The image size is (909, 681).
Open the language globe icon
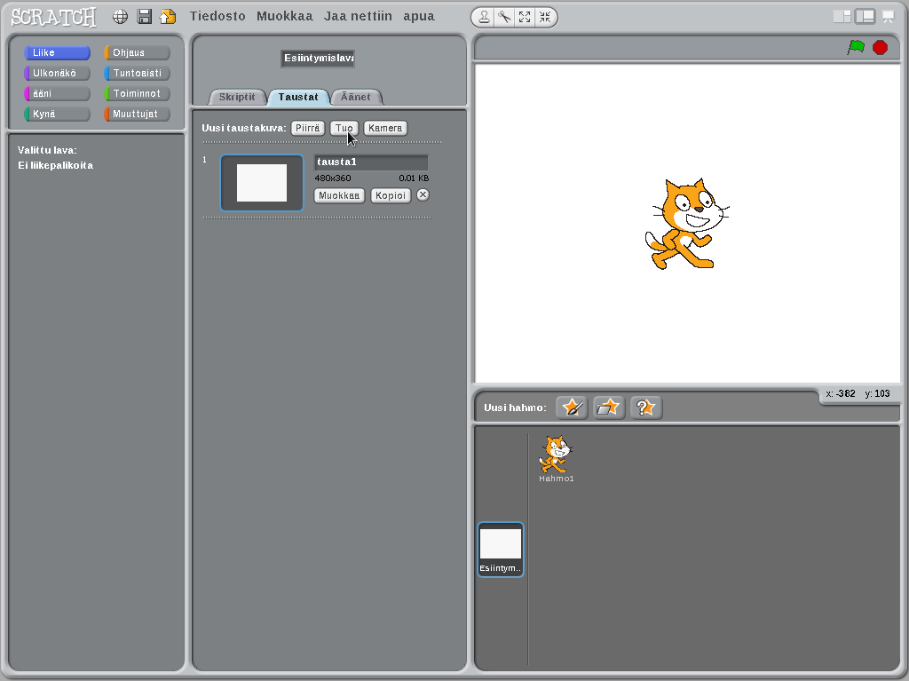[120, 17]
